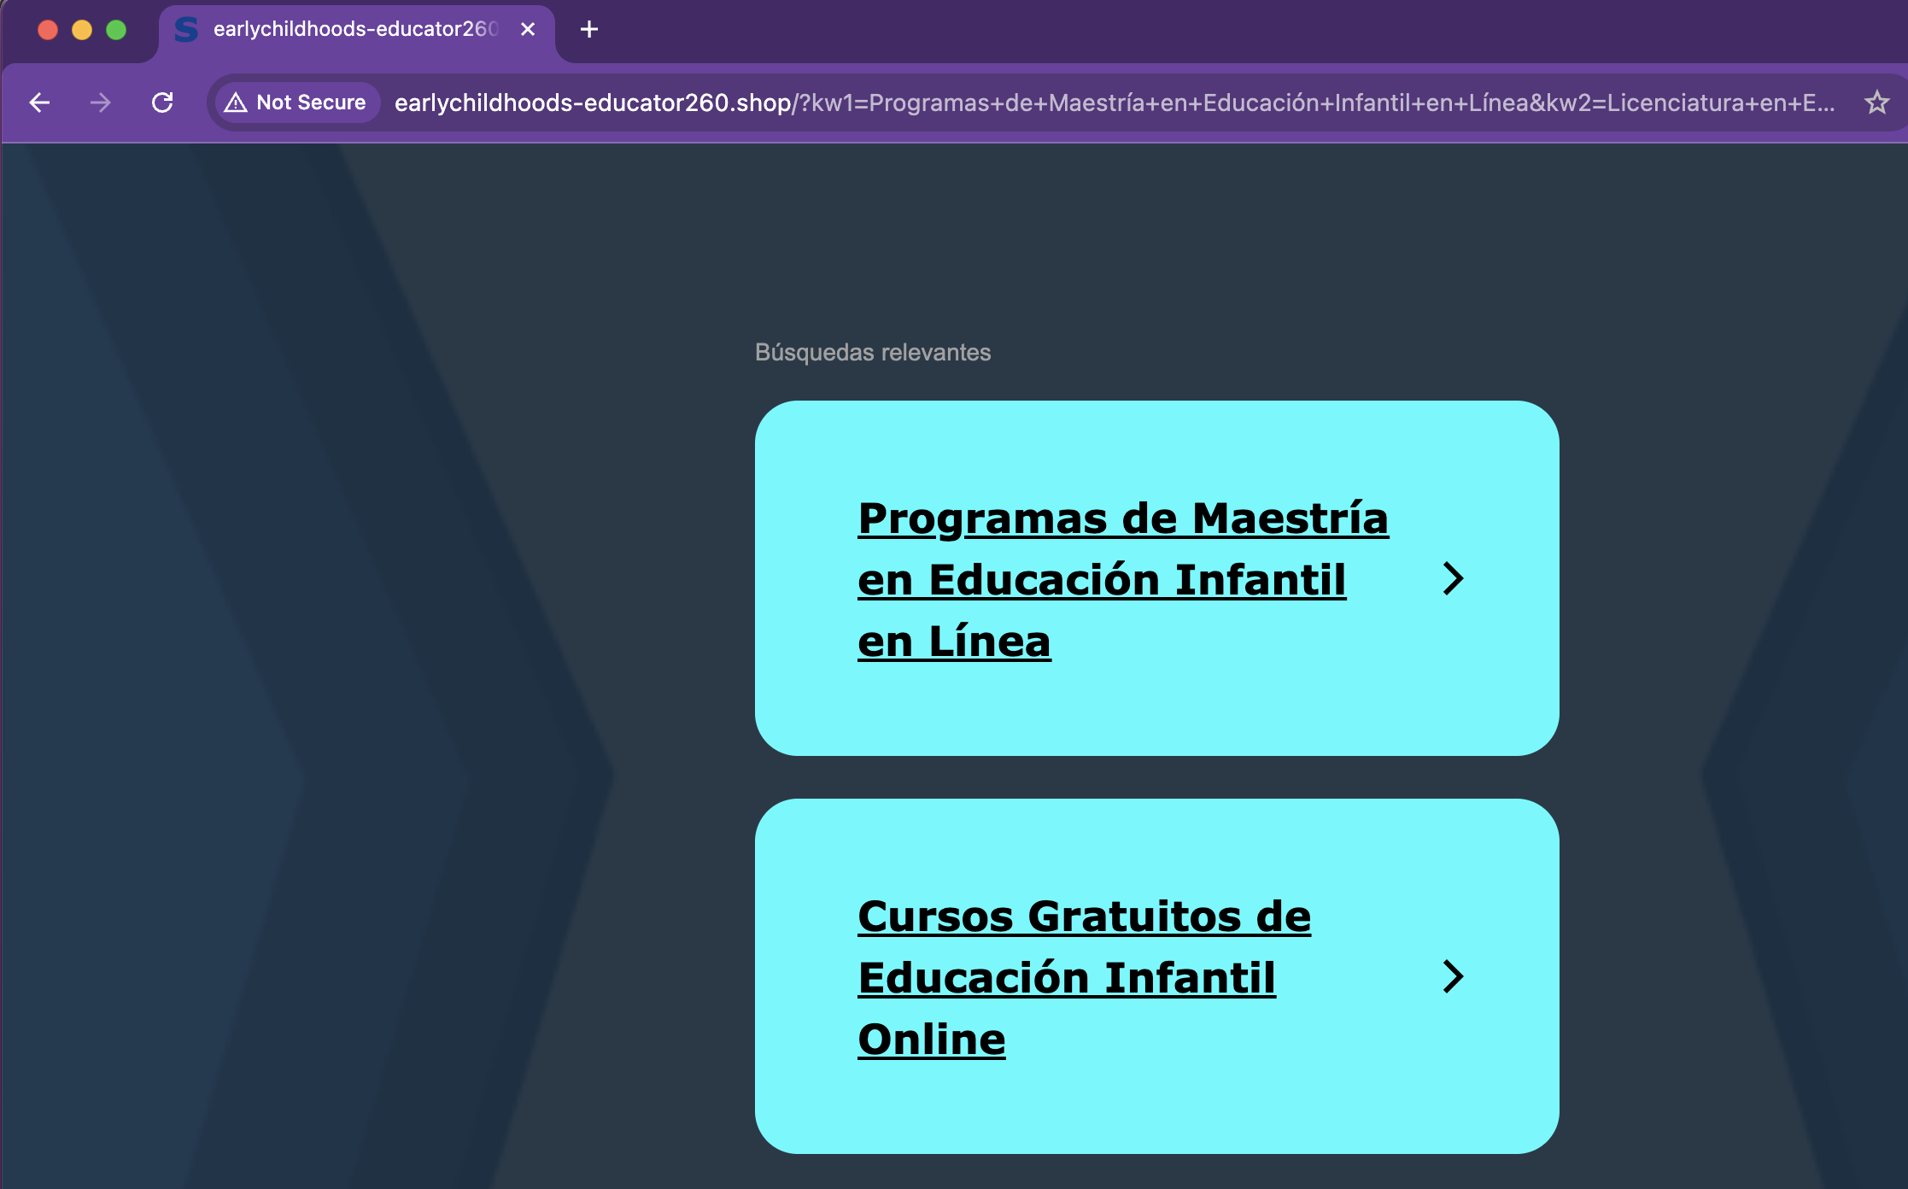Click the URL address bar text
Viewport: 1908px width, 1189px height.
coord(1110,102)
